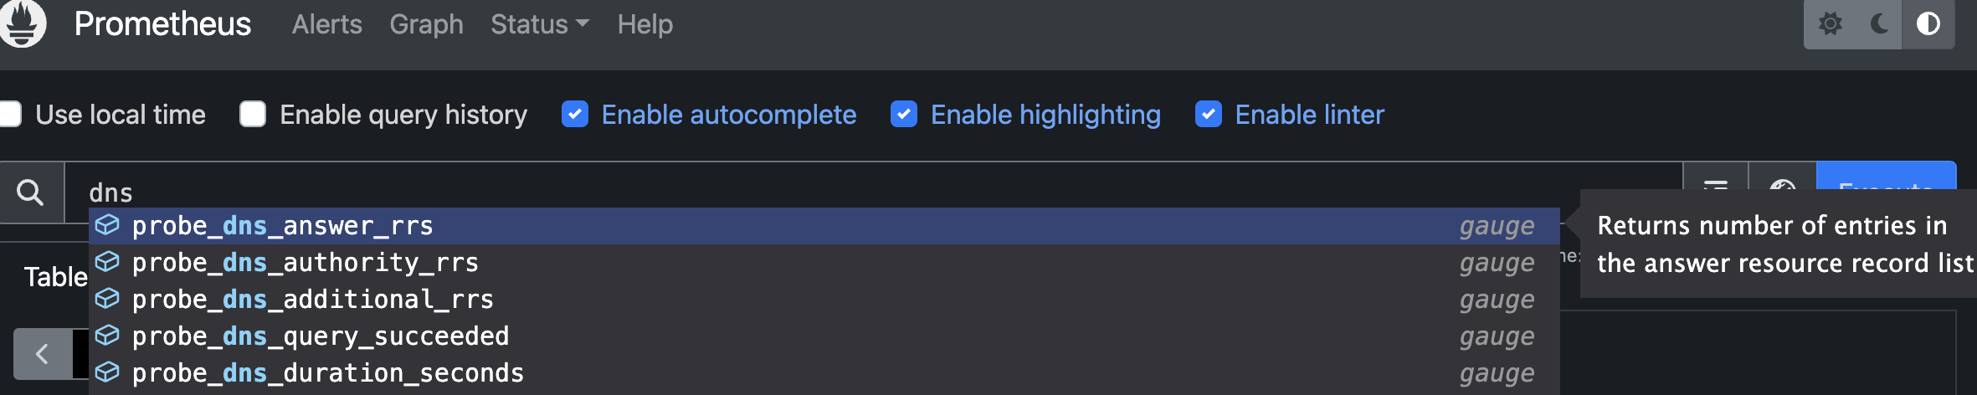This screenshot has width=1977, height=395.
Task: Open the Help link
Action: [644, 24]
